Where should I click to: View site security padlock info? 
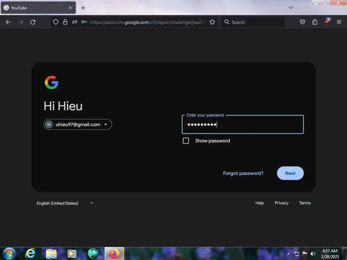point(65,22)
